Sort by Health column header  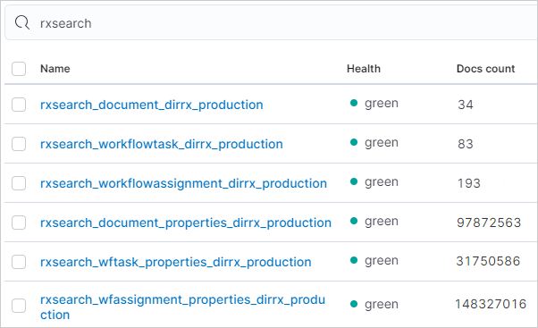[364, 69]
